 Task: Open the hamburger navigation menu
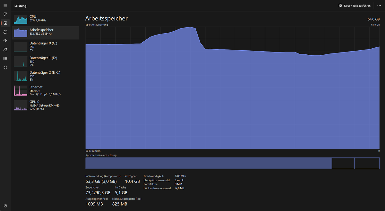coord(5,6)
